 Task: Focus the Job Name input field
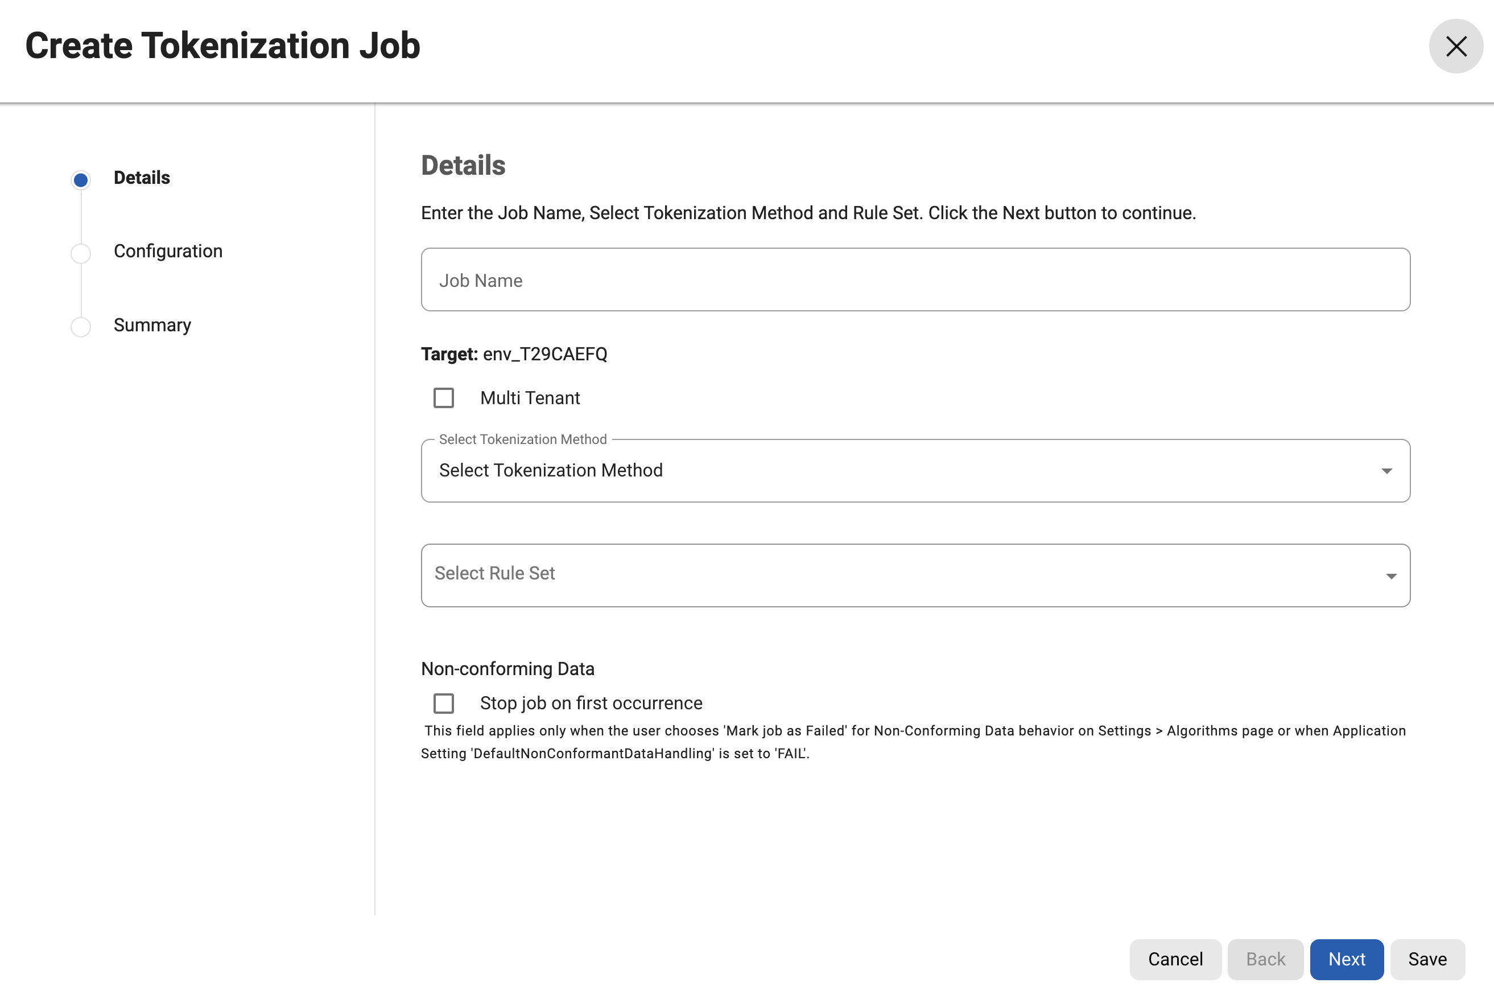point(915,280)
